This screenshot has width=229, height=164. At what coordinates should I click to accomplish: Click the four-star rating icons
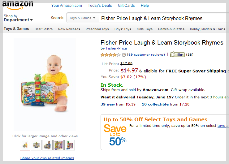tap(110, 55)
